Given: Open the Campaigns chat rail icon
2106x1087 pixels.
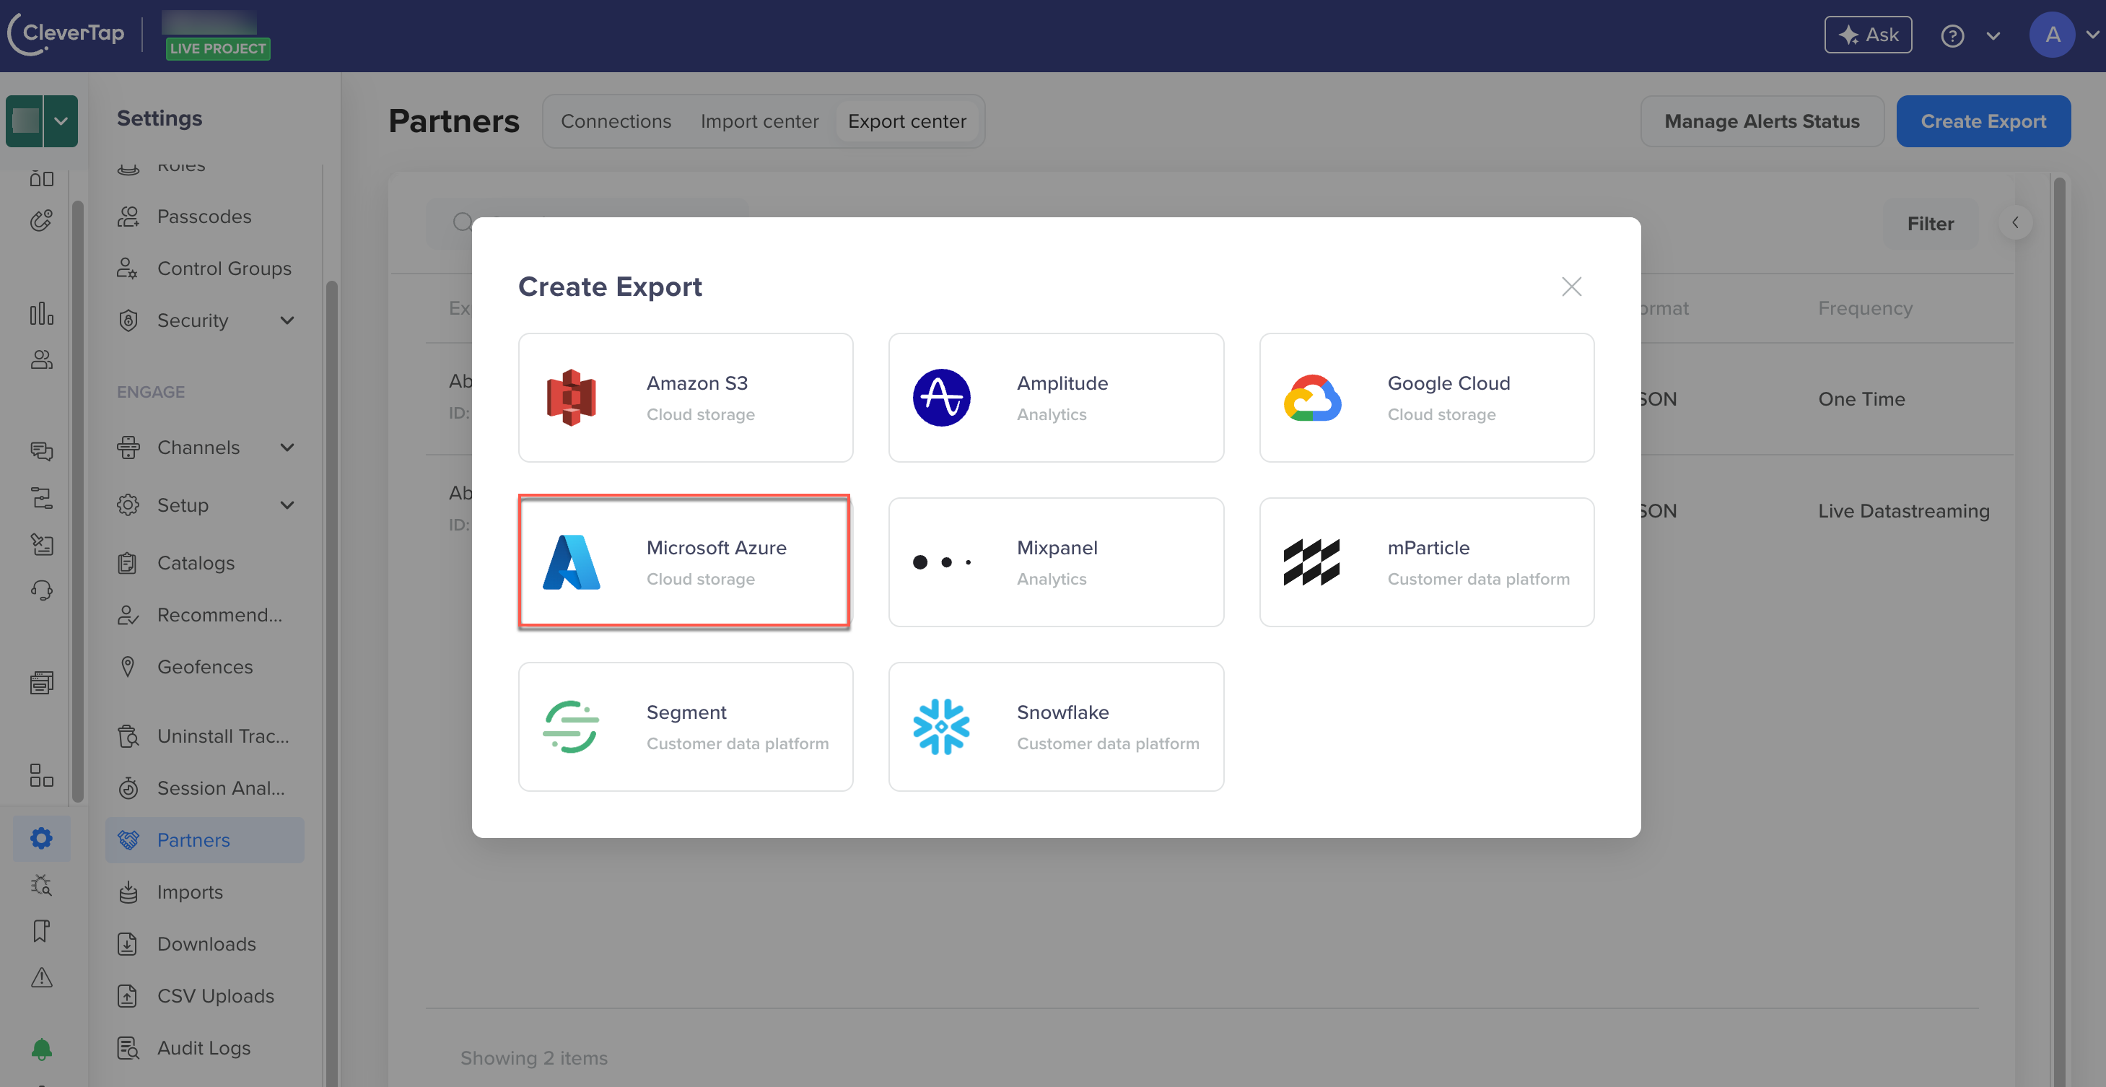Looking at the screenshot, I should coord(42,450).
